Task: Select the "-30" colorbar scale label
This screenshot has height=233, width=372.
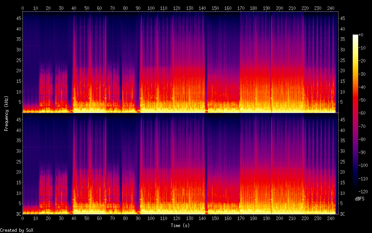Action: pyautogui.click(x=362, y=74)
